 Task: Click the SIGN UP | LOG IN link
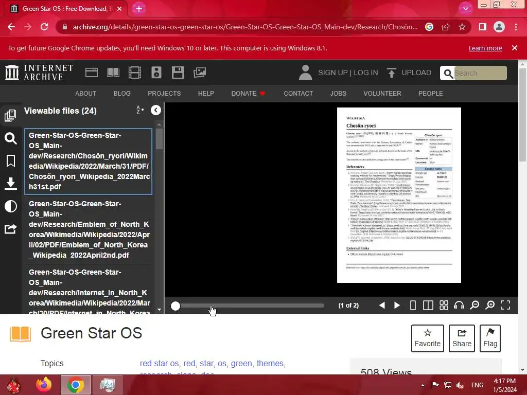point(348,73)
